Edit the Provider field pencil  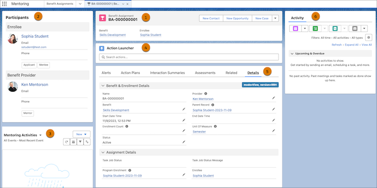[273, 98]
